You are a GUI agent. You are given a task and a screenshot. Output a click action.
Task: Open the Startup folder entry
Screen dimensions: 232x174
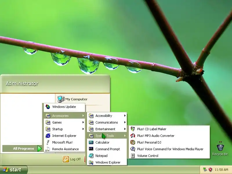[64, 129]
